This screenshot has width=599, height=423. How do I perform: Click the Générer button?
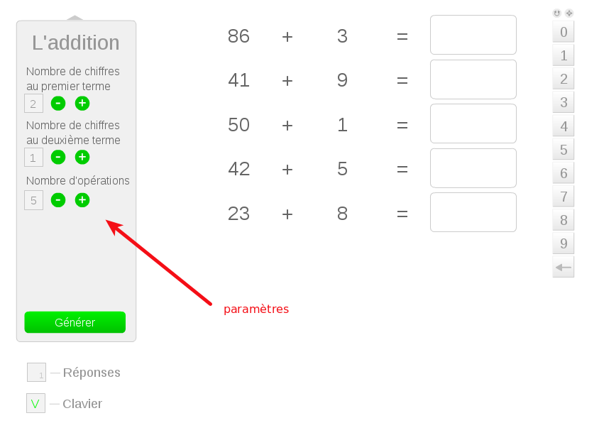[75, 322]
